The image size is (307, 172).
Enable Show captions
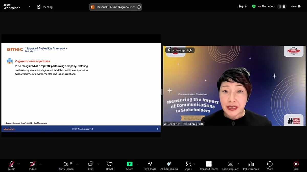point(231,165)
